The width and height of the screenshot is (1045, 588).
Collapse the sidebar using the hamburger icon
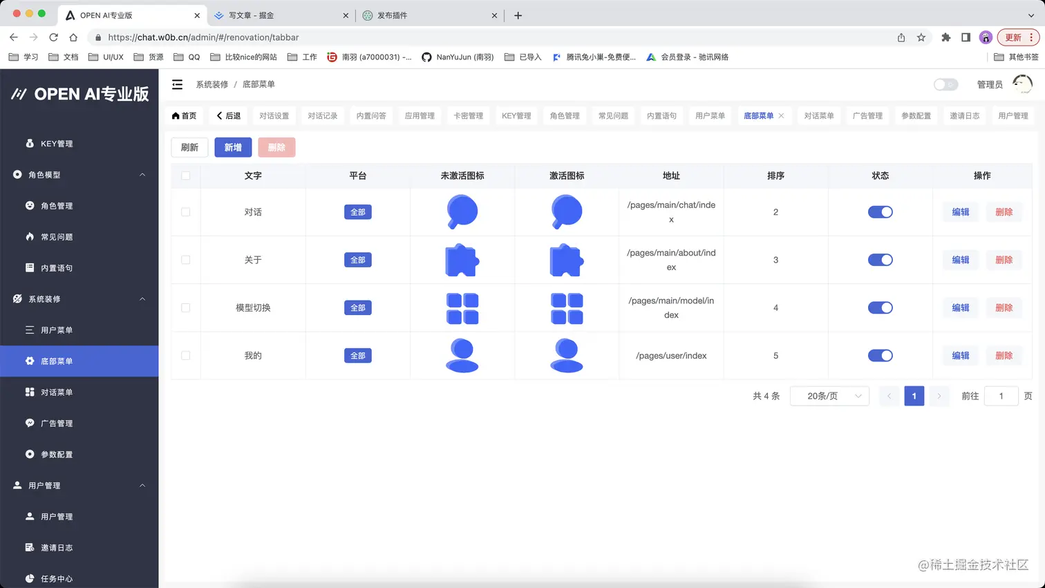177,84
